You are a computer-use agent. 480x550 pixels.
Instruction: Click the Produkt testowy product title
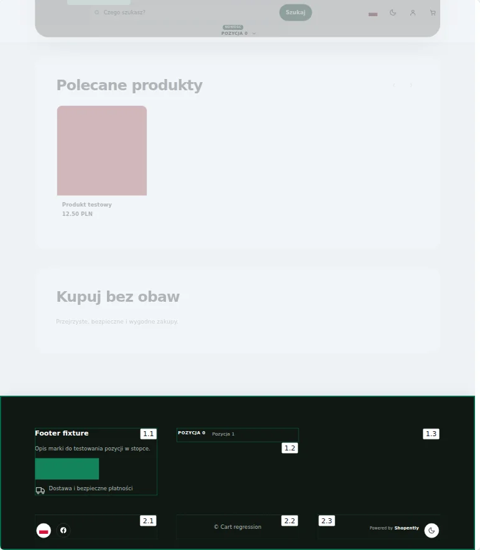coord(87,205)
